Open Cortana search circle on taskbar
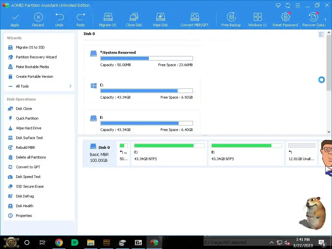The height and width of the screenshot is (249, 332). click(27, 243)
